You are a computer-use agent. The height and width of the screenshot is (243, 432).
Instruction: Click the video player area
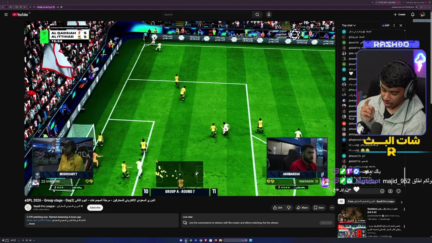click(180, 108)
